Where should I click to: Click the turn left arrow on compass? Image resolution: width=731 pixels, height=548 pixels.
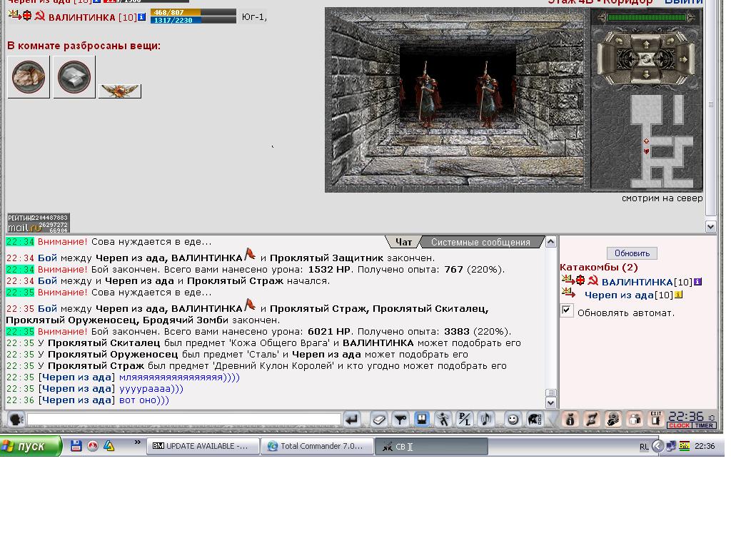coord(620,41)
